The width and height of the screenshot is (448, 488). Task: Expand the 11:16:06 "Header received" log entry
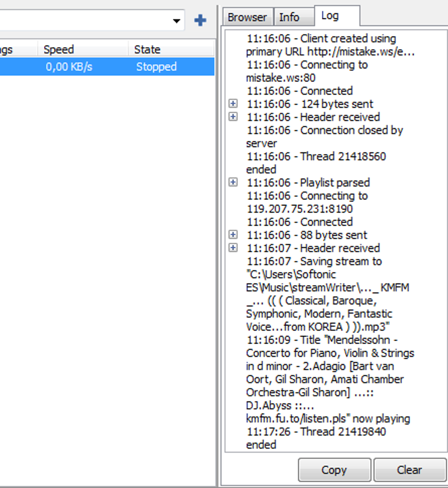pyautogui.click(x=233, y=117)
